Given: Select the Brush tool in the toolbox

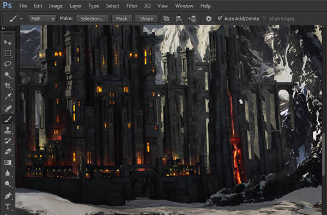Looking at the screenshot, I should click(8, 119).
